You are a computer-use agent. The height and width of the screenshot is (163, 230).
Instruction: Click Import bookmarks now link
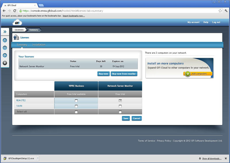pyautogui.click(x=74, y=16)
